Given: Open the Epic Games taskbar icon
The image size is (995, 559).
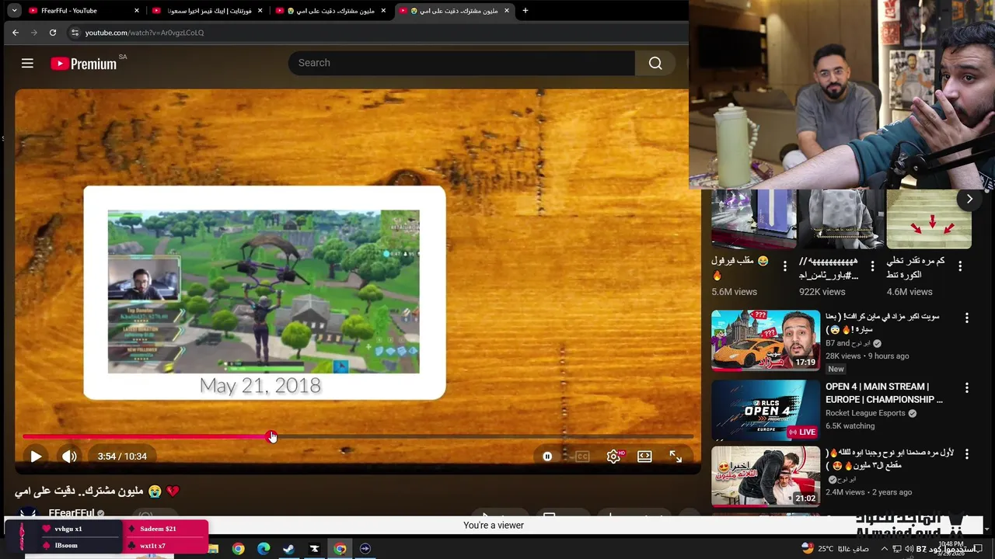Looking at the screenshot, I should point(314,549).
